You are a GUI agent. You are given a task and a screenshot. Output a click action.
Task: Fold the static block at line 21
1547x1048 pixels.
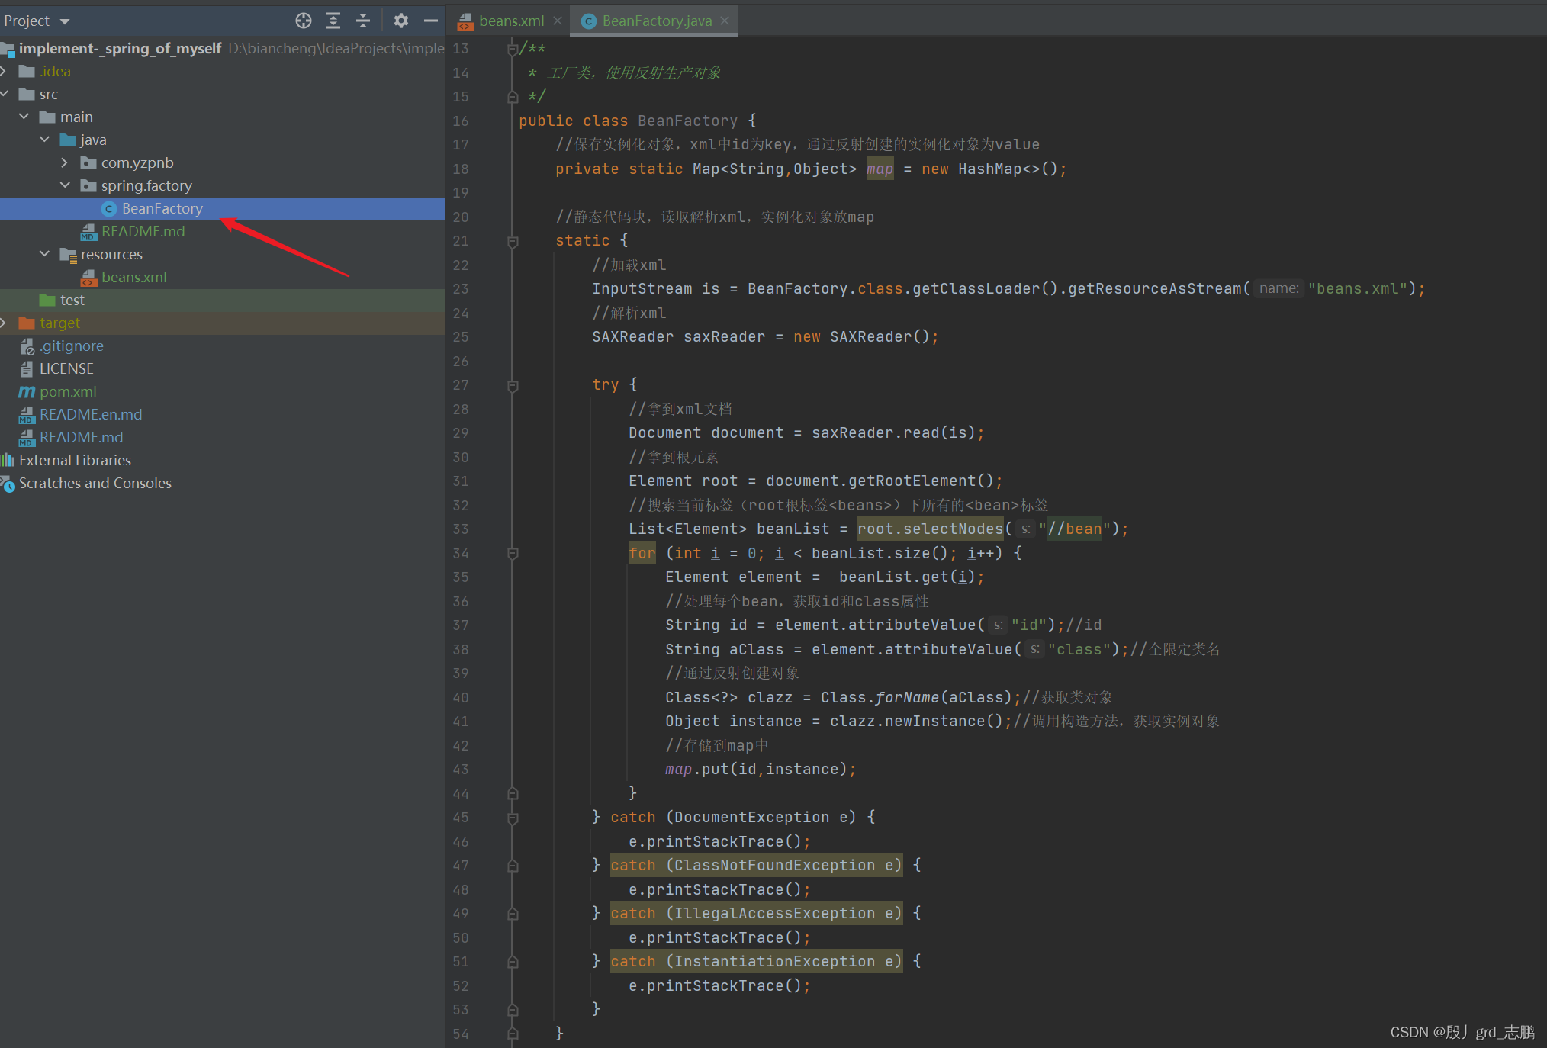coord(513,242)
